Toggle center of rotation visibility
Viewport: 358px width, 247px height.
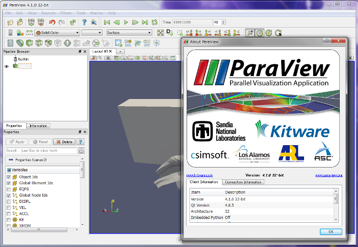[260, 33]
